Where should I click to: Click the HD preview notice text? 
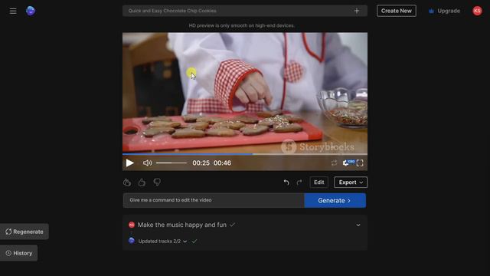[242, 25]
